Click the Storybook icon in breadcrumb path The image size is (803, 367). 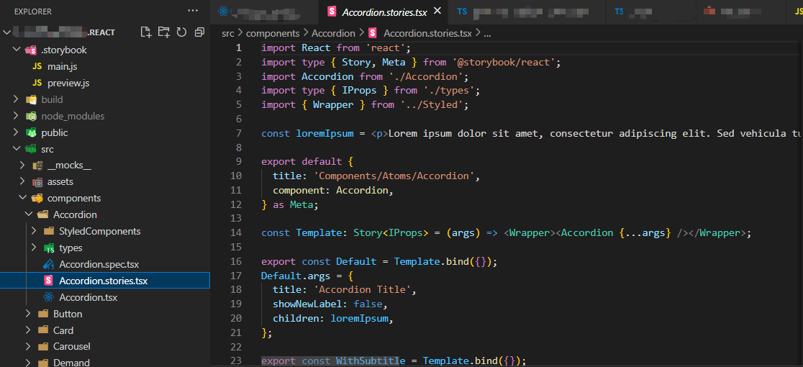pyautogui.click(x=372, y=33)
